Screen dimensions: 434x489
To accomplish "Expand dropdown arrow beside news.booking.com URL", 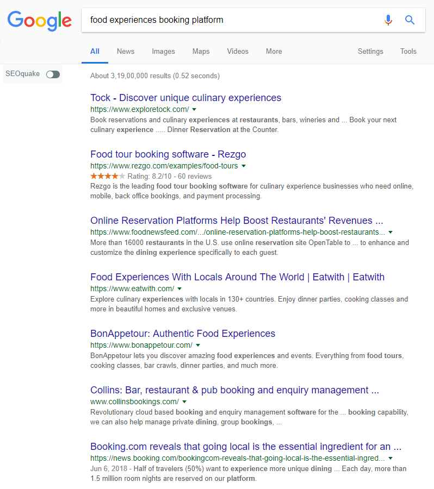I will [x=390, y=459].
